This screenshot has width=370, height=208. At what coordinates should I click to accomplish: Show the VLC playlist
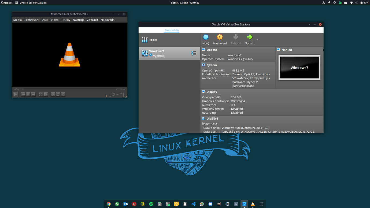(x=53, y=94)
